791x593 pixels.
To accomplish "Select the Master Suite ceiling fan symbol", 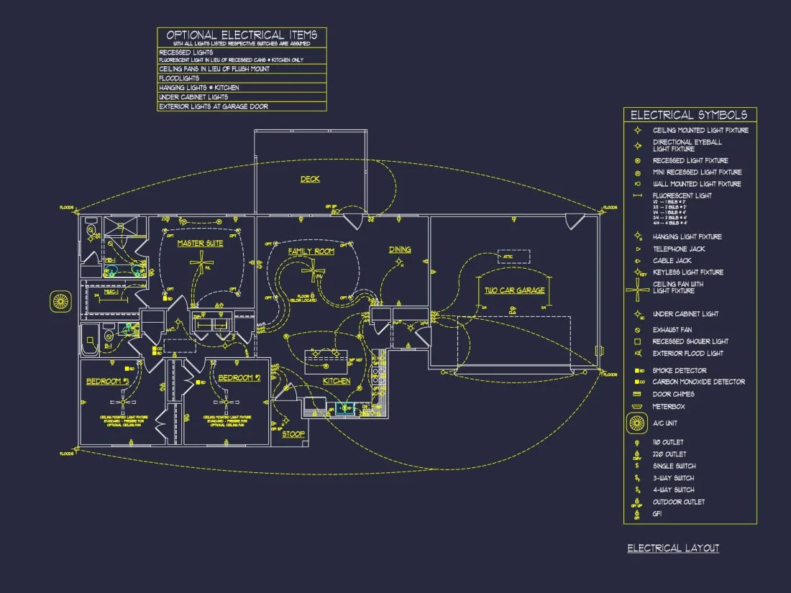I will point(200,264).
